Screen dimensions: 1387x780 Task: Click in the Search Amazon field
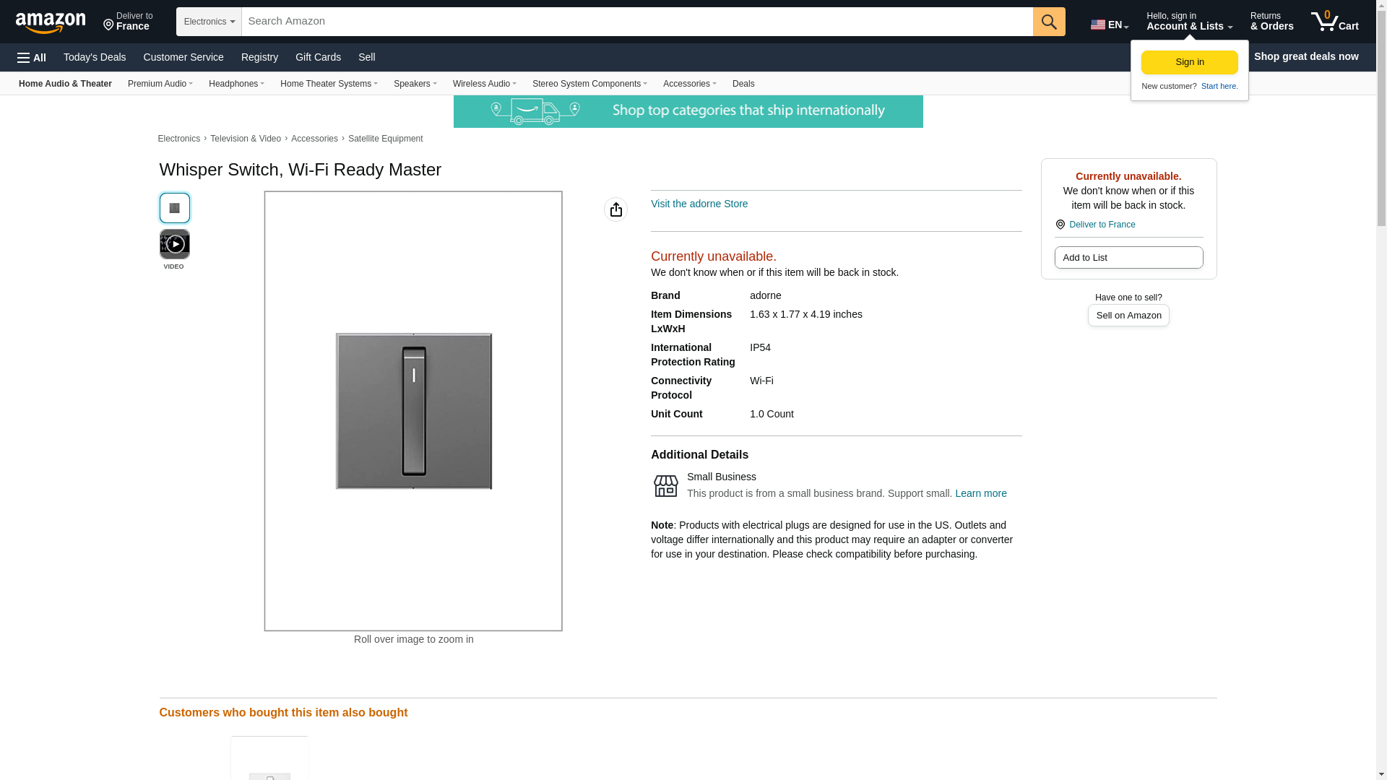pyautogui.click(x=636, y=22)
